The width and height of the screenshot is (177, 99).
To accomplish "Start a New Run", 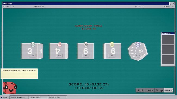I will click(169, 90).
